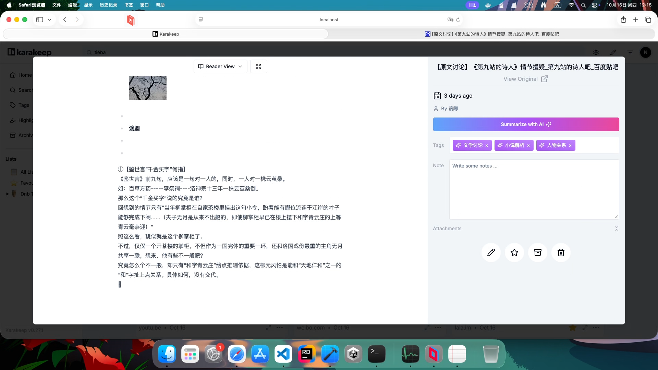Viewport: 658px width, 370px height.
Task: Remove the 人物关系 tag
Action: coord(570,146)
